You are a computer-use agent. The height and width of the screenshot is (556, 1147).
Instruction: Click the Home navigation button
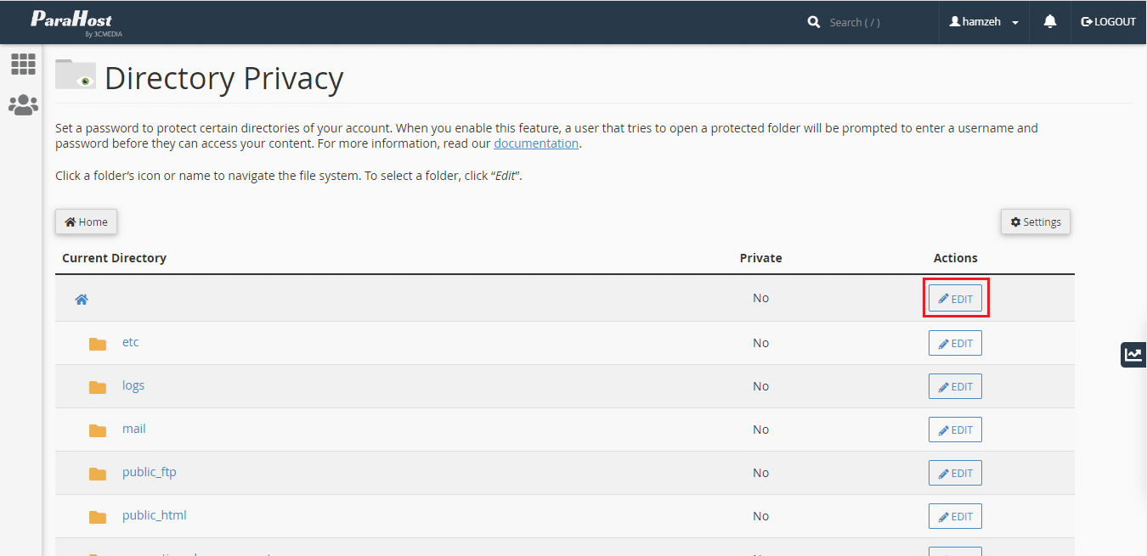coord(86,222)
